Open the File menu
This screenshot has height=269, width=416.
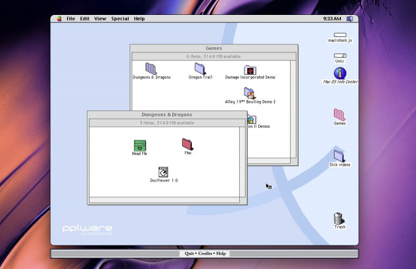point(70,18)
